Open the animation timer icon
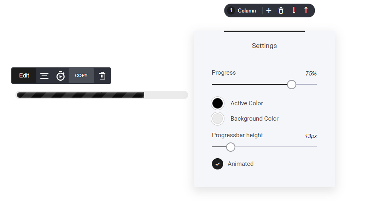Image resolution: width=375 pixels, height=207 pixels. point(61,76)
